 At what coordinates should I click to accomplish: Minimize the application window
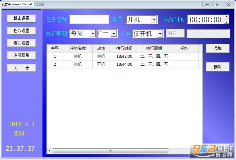207,5
